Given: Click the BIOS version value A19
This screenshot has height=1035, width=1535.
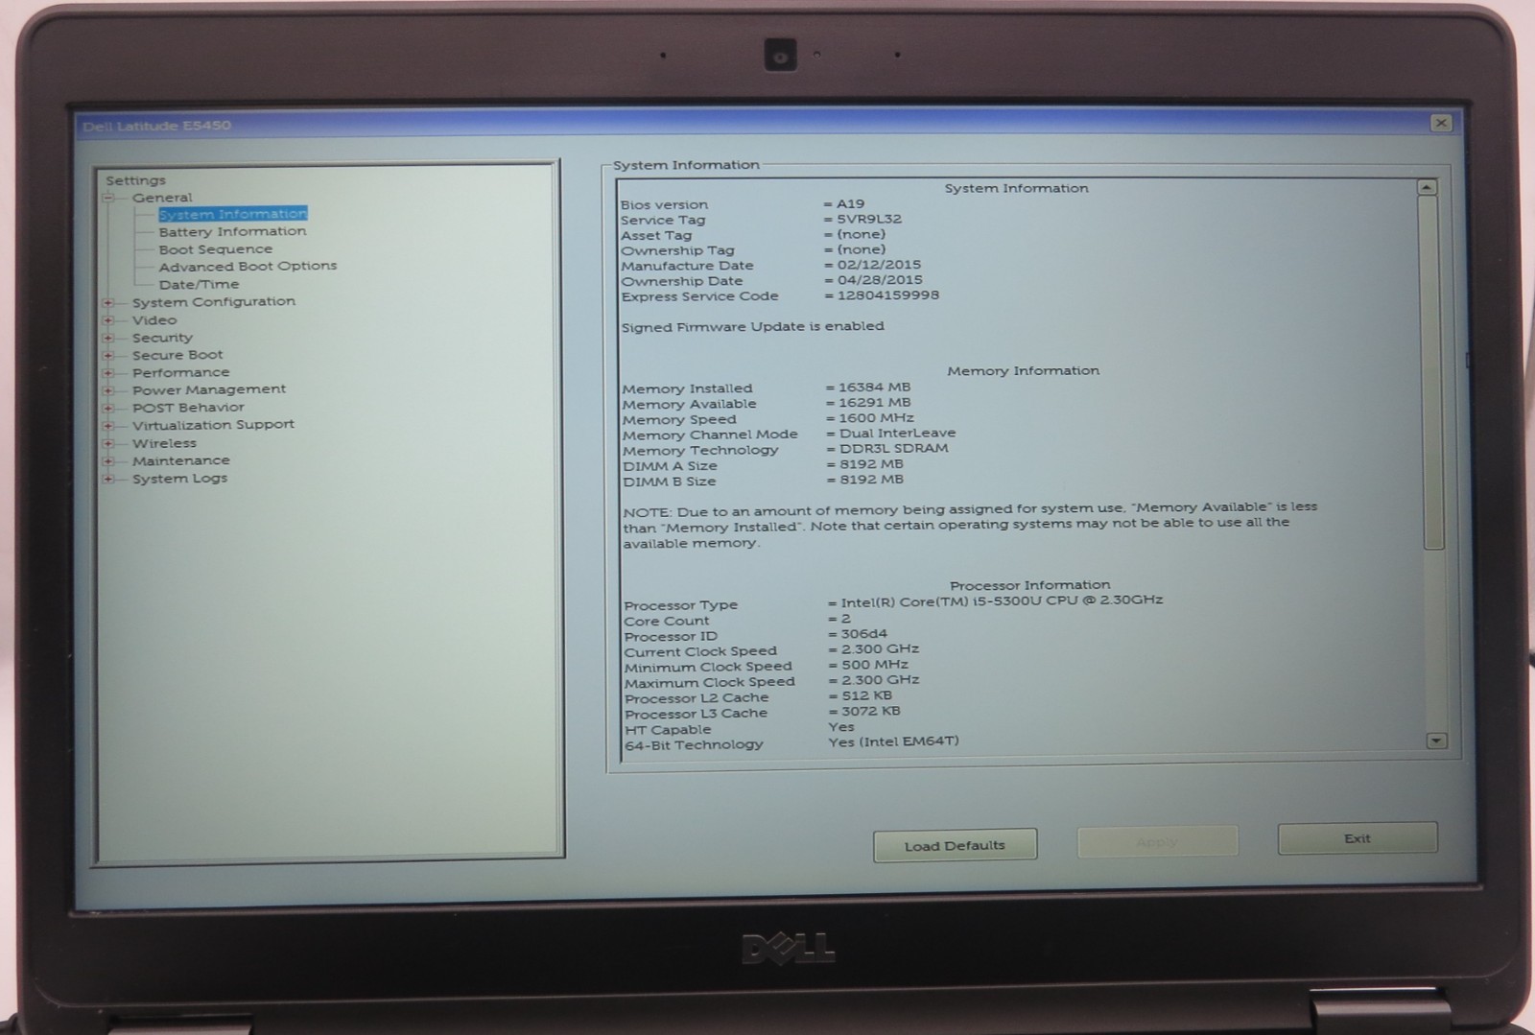Looking at the screenshot, I should (851, 203).
